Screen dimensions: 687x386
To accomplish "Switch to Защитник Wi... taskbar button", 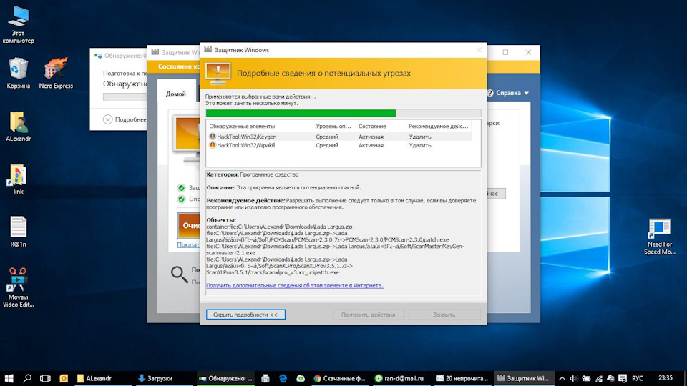I will point(523,378).
